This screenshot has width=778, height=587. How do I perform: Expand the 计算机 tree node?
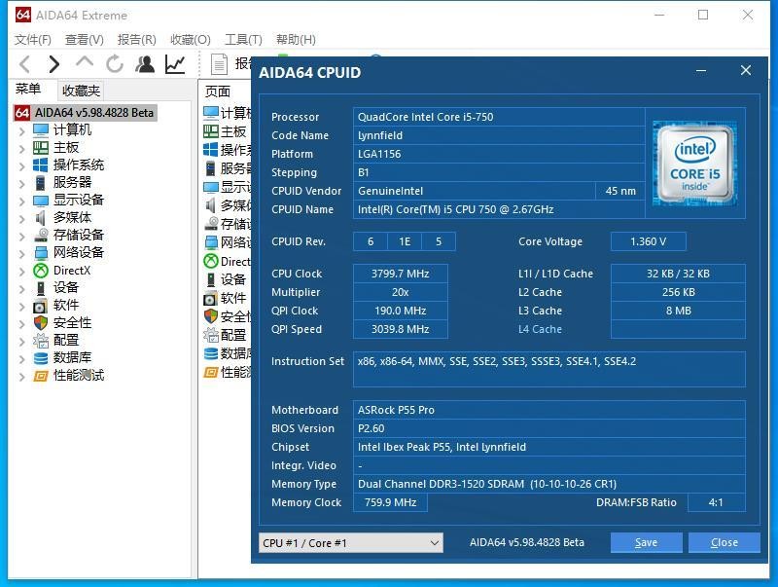[x=22, y=130]
